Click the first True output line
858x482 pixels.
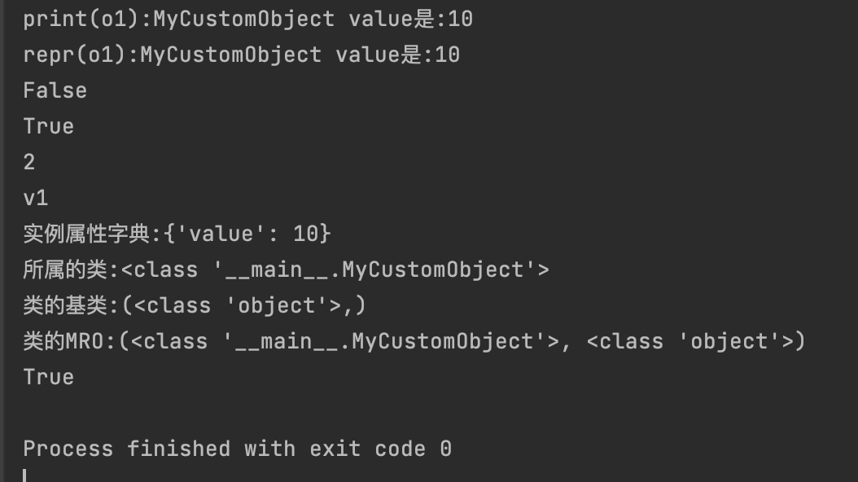click(x=48, y=126)
